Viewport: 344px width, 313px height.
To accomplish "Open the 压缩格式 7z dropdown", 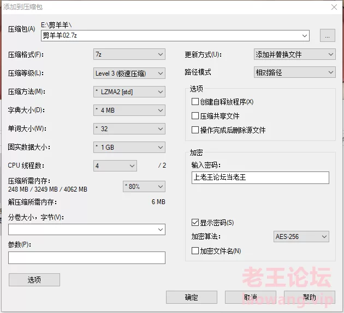I will pos(129,54).
